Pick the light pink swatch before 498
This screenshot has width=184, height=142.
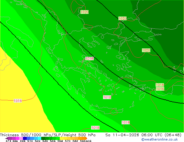point(21,138)
